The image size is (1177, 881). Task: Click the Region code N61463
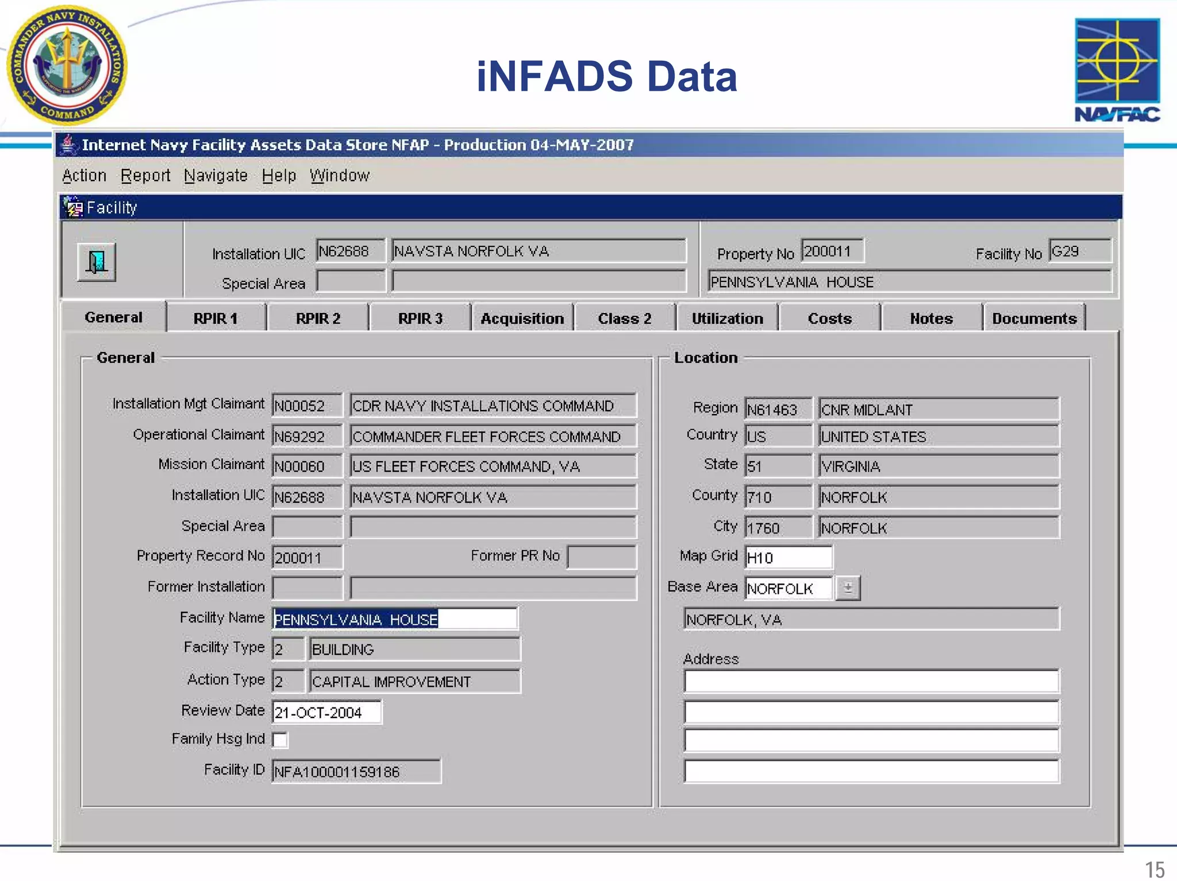pyautogui.click(x=779, y=409)
